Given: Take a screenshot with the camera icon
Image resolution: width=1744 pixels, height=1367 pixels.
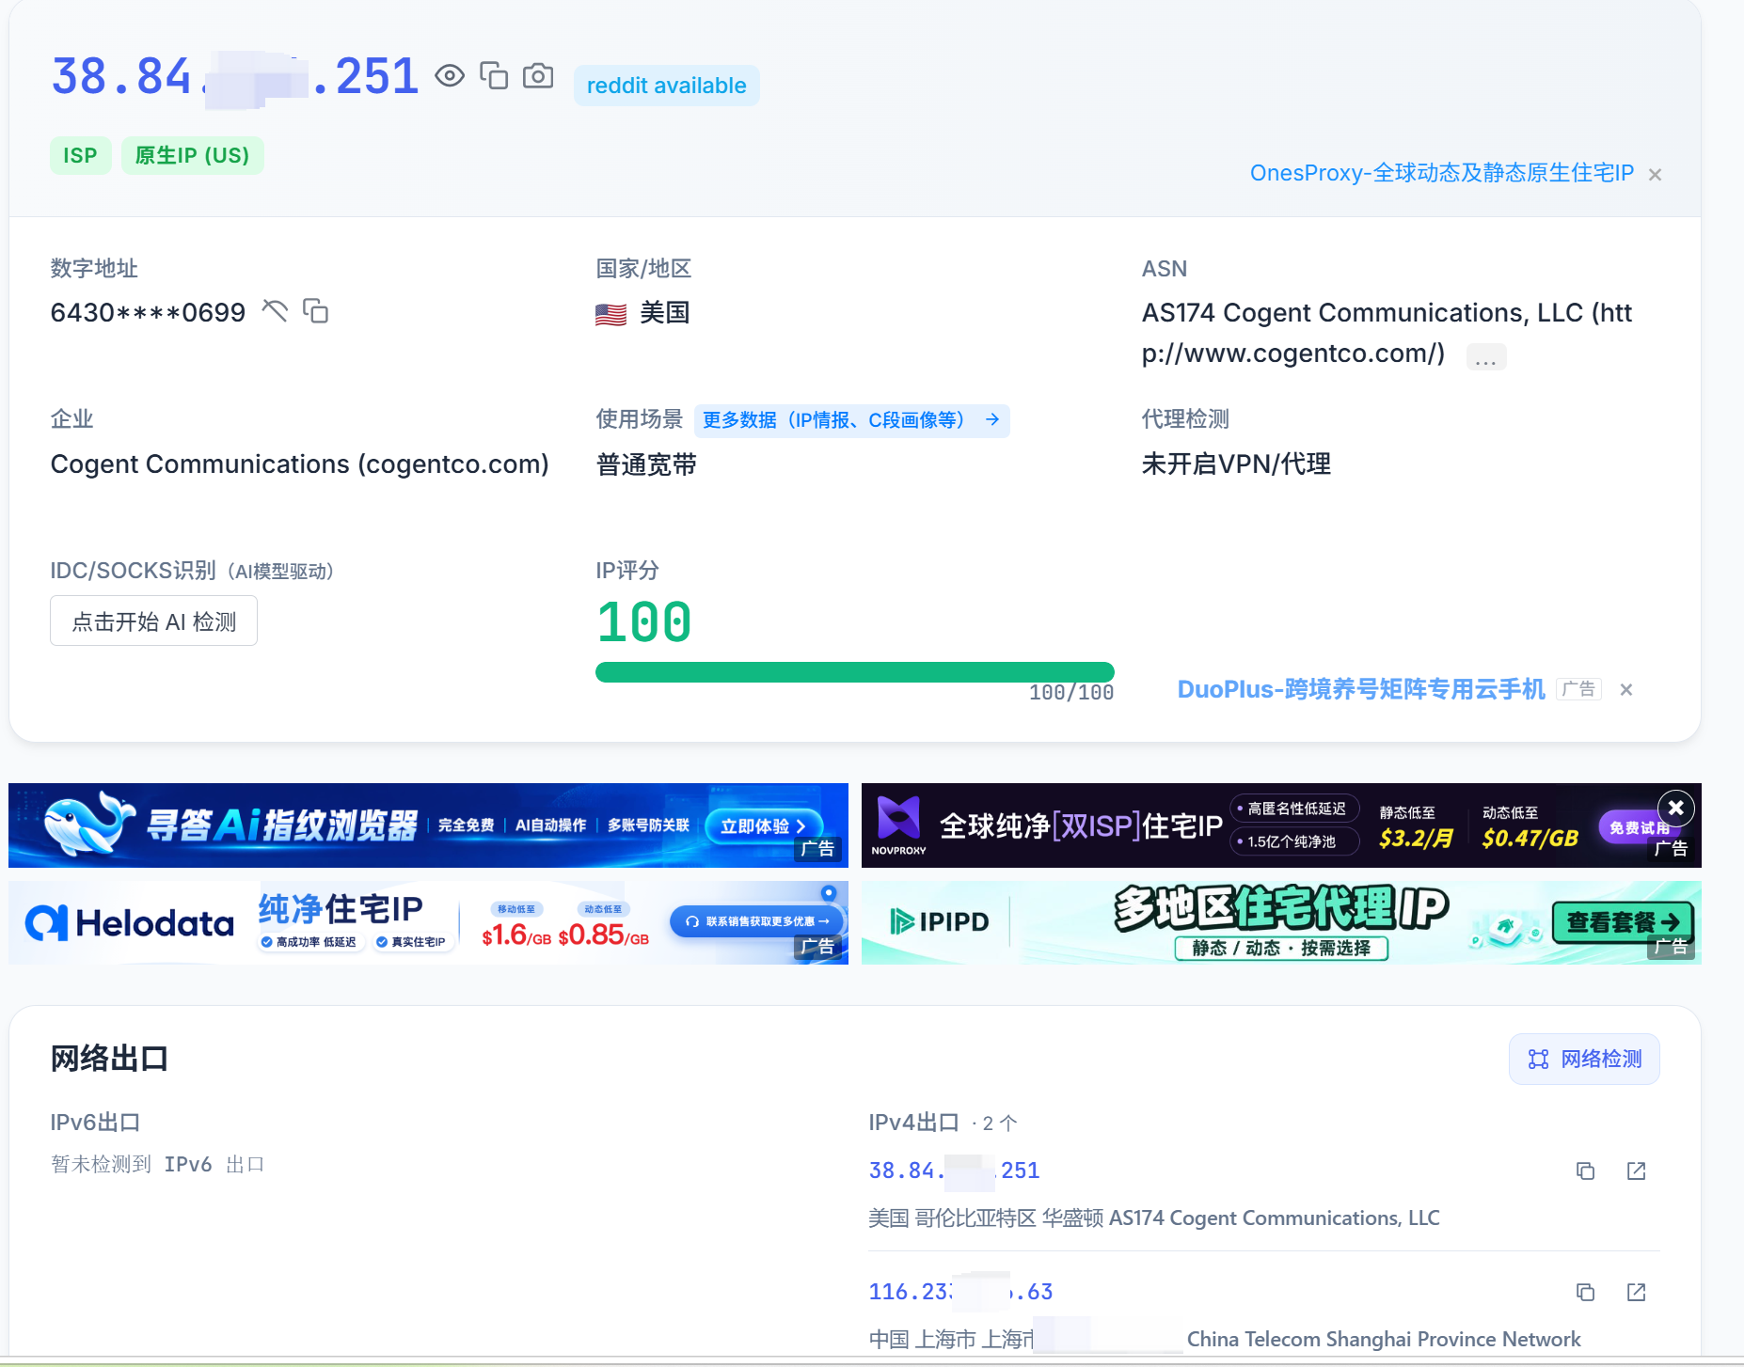Looking at the screenshot, I should tap(538, 75).
